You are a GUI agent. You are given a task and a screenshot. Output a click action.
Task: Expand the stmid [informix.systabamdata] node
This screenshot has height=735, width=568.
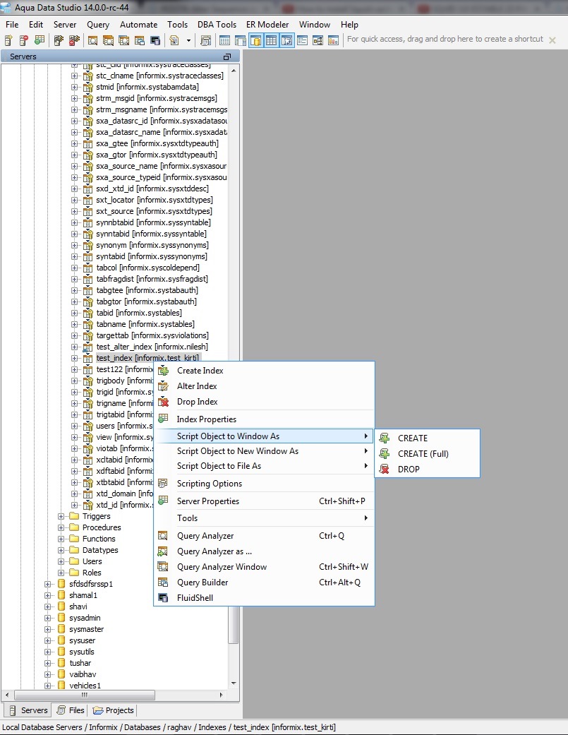[x=75, y=87]
